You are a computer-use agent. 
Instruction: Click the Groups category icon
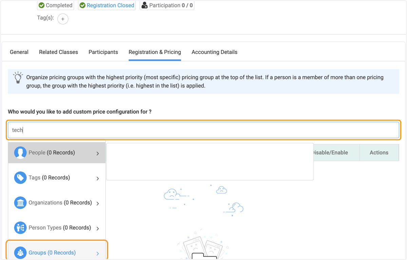click(20, 253)
